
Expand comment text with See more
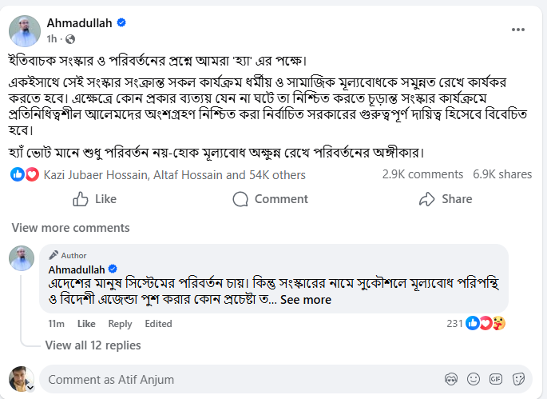coord(306,300)
